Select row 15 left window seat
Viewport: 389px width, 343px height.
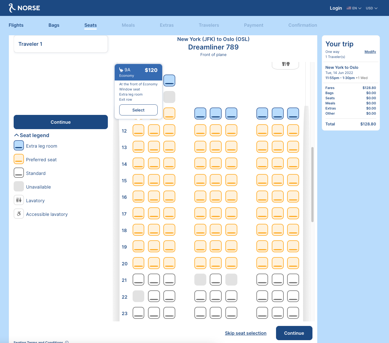click(x=139, y=180)
